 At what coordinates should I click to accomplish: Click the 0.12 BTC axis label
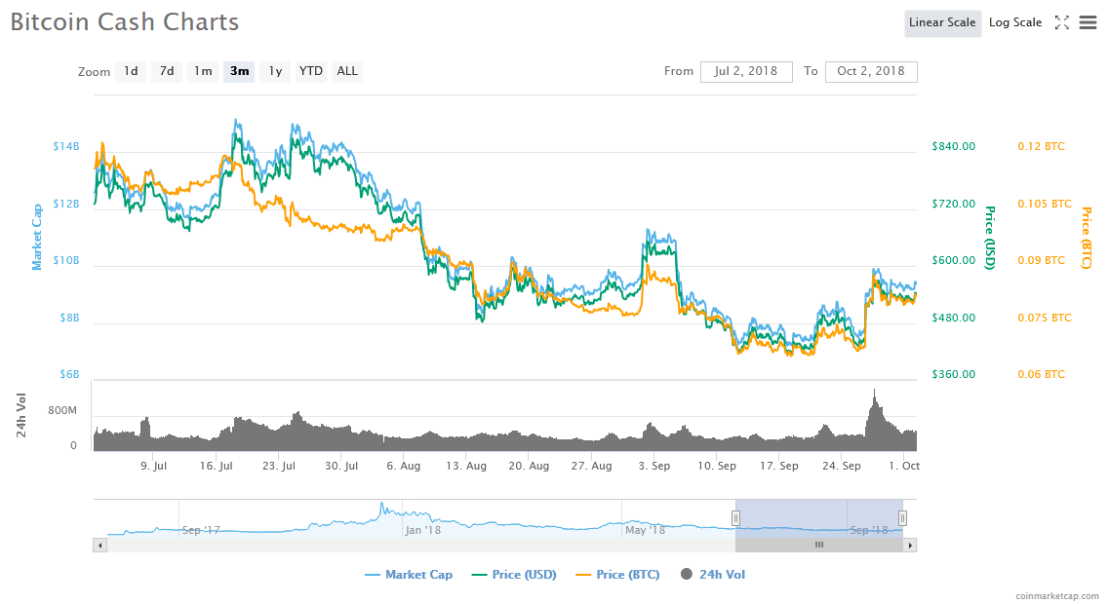(x=1041, y=146)
